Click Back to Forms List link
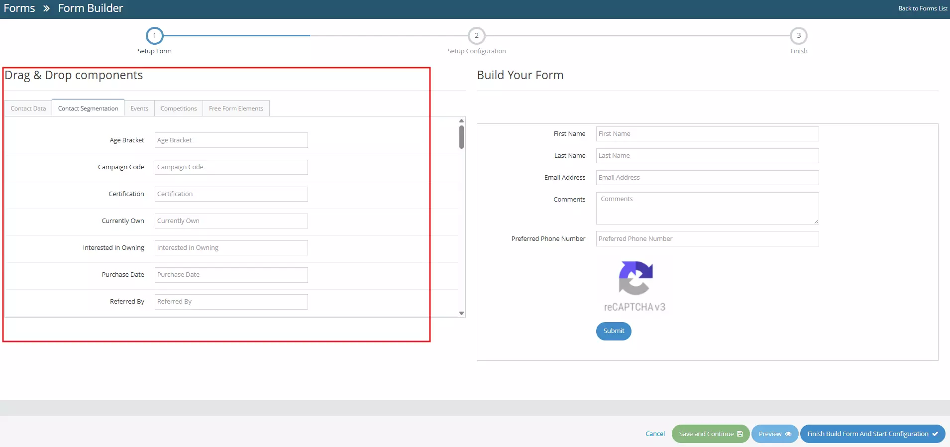950x447 pixels. (923, 8)
